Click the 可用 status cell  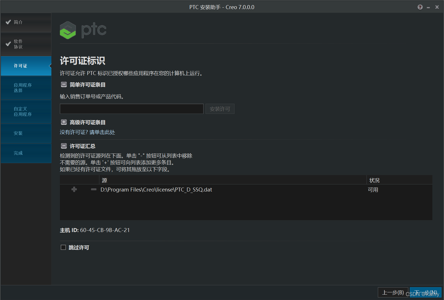[373, 190]
